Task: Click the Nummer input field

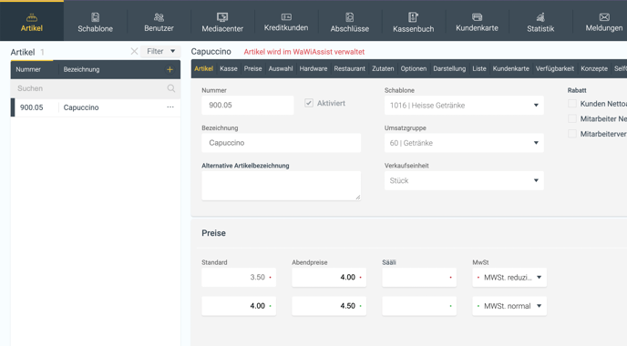Action: point(248,105)
